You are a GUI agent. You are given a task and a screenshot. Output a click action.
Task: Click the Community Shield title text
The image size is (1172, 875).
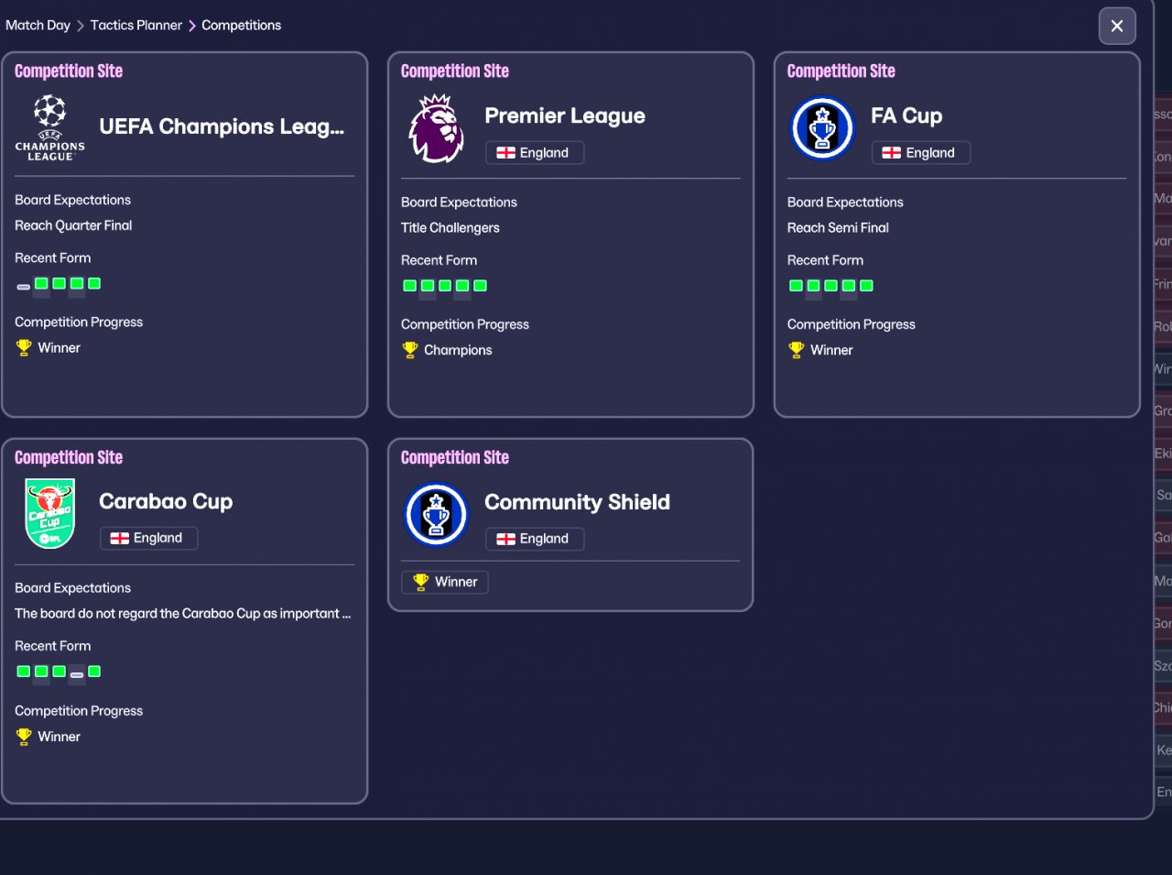(577, 502)
